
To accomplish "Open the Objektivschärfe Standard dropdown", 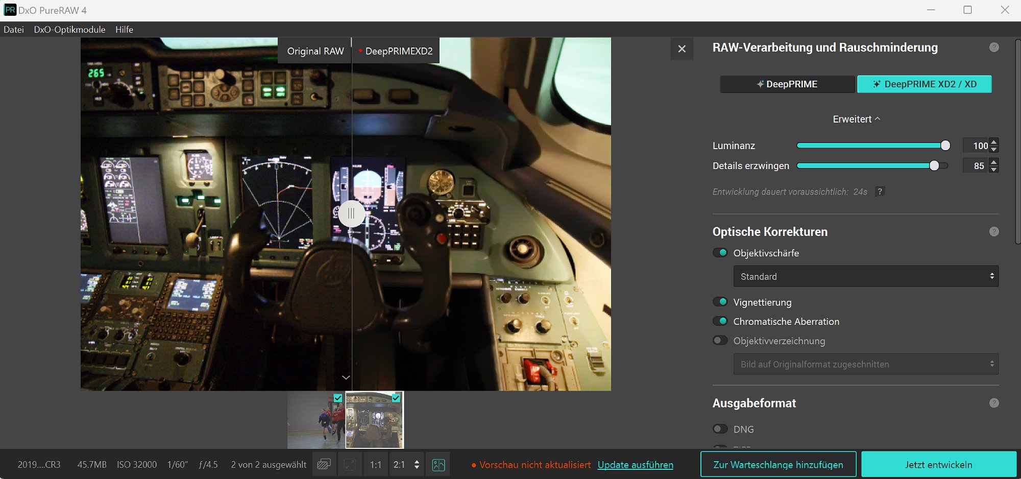I will [865, 276].
